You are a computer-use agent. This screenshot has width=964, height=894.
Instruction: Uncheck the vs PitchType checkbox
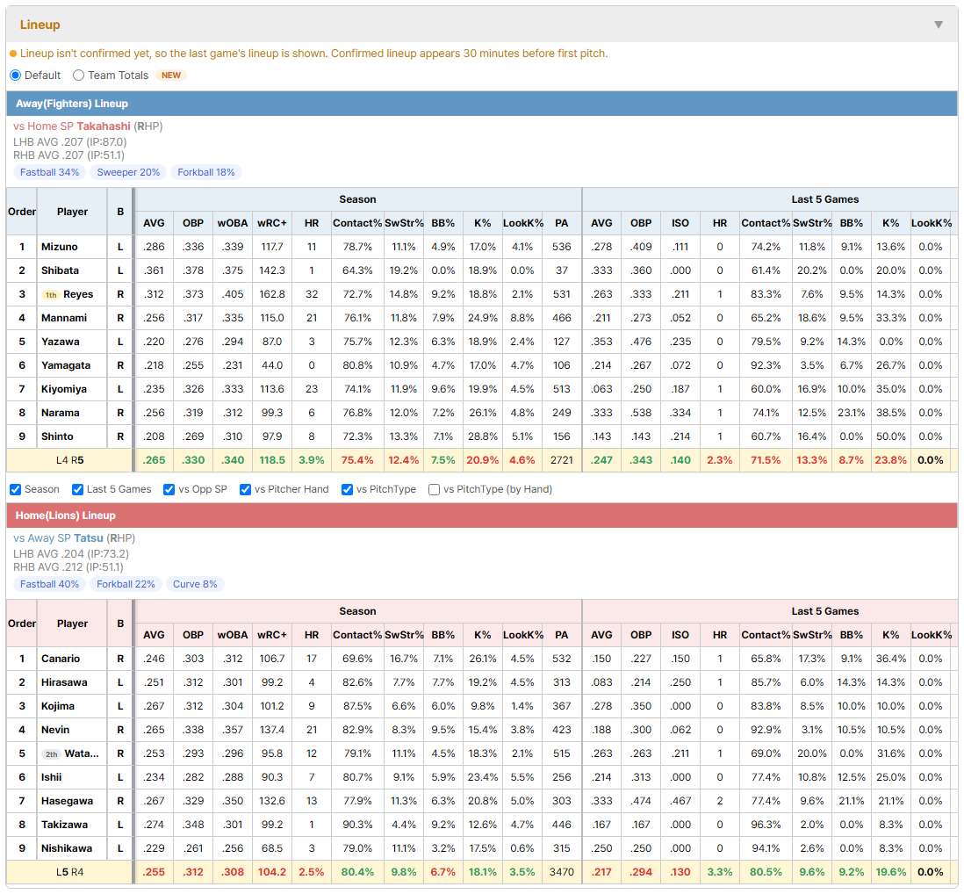click(x=348, y=489)
